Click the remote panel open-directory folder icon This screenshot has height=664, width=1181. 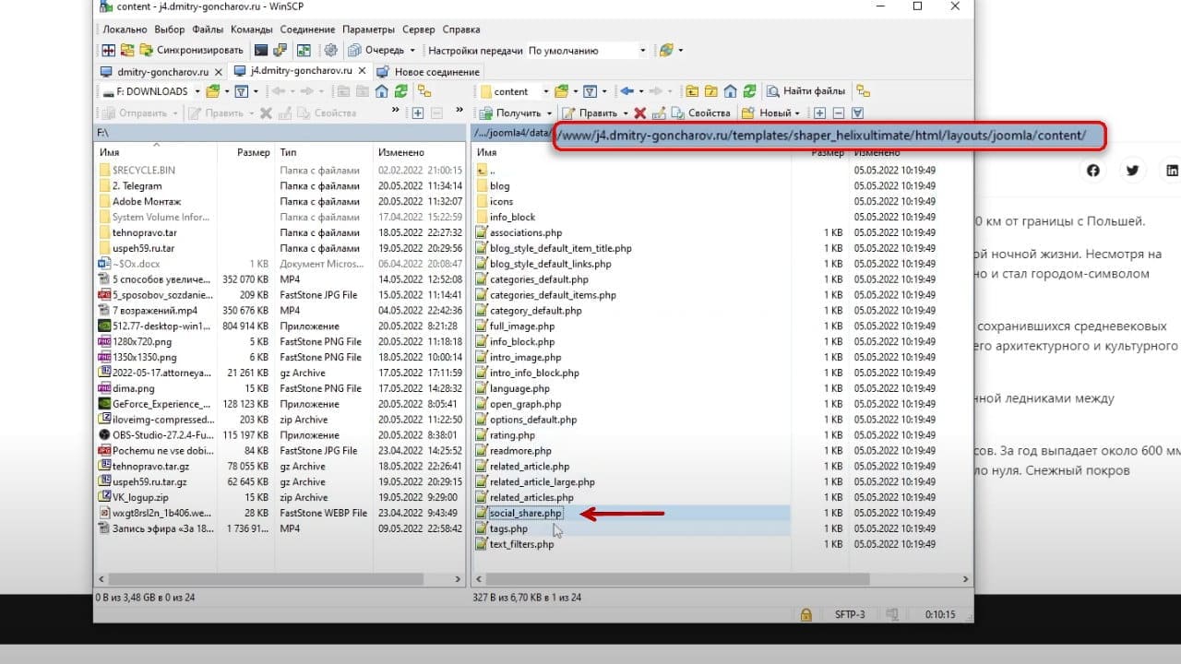coord(561,91)
